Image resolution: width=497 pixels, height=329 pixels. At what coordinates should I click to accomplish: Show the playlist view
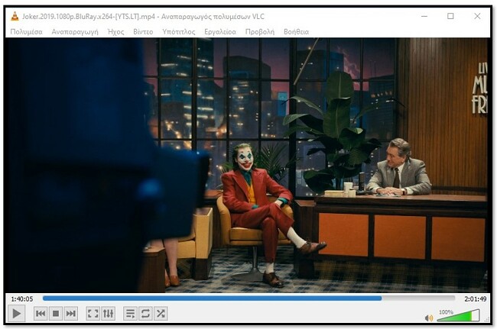(x=130, y=314)
